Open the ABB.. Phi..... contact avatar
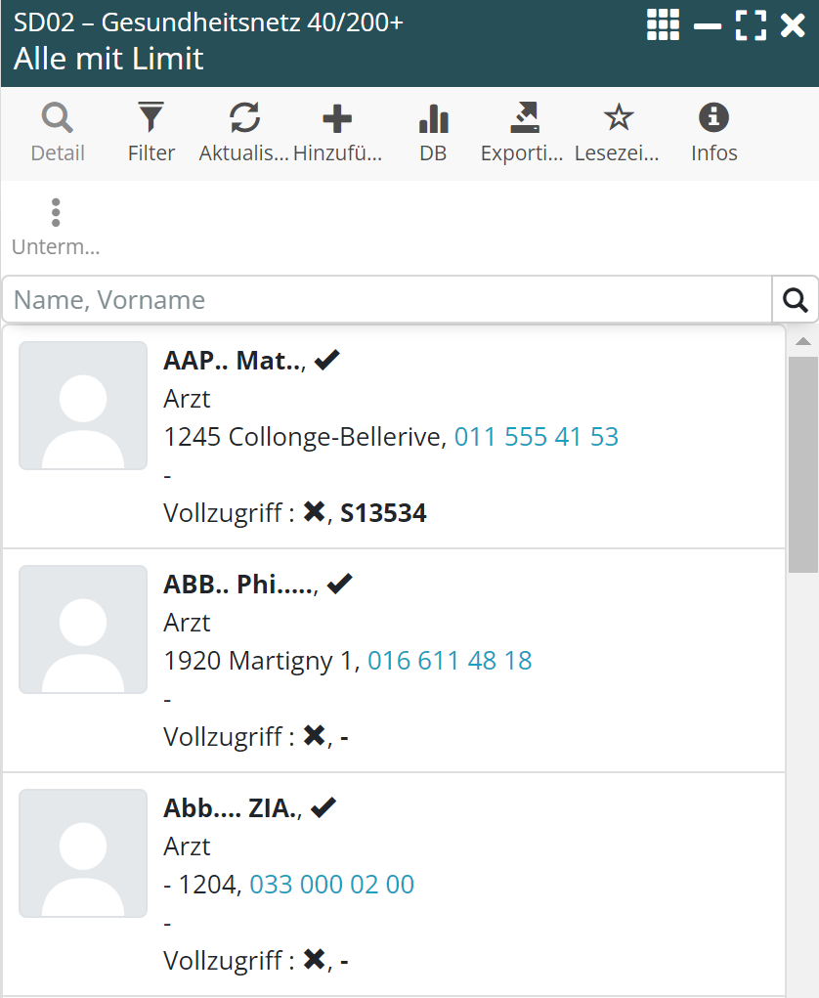The height and width of the screenshot is (998, 819). click(83, 629)
